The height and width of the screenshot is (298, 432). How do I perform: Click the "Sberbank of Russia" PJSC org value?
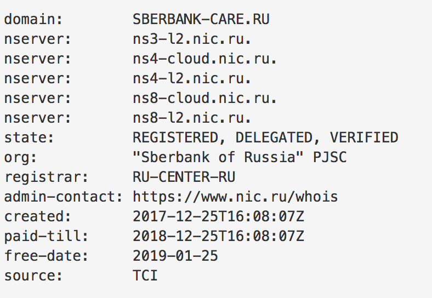240,157
